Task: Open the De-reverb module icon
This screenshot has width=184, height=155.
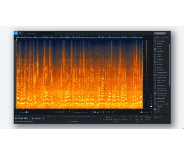Action: (x=155, y=62)
